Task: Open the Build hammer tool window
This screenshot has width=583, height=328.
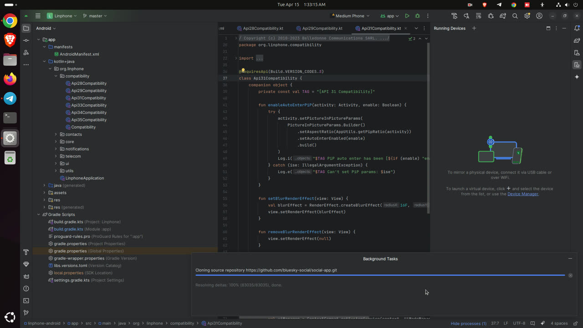Action: [x=26, y=252]
